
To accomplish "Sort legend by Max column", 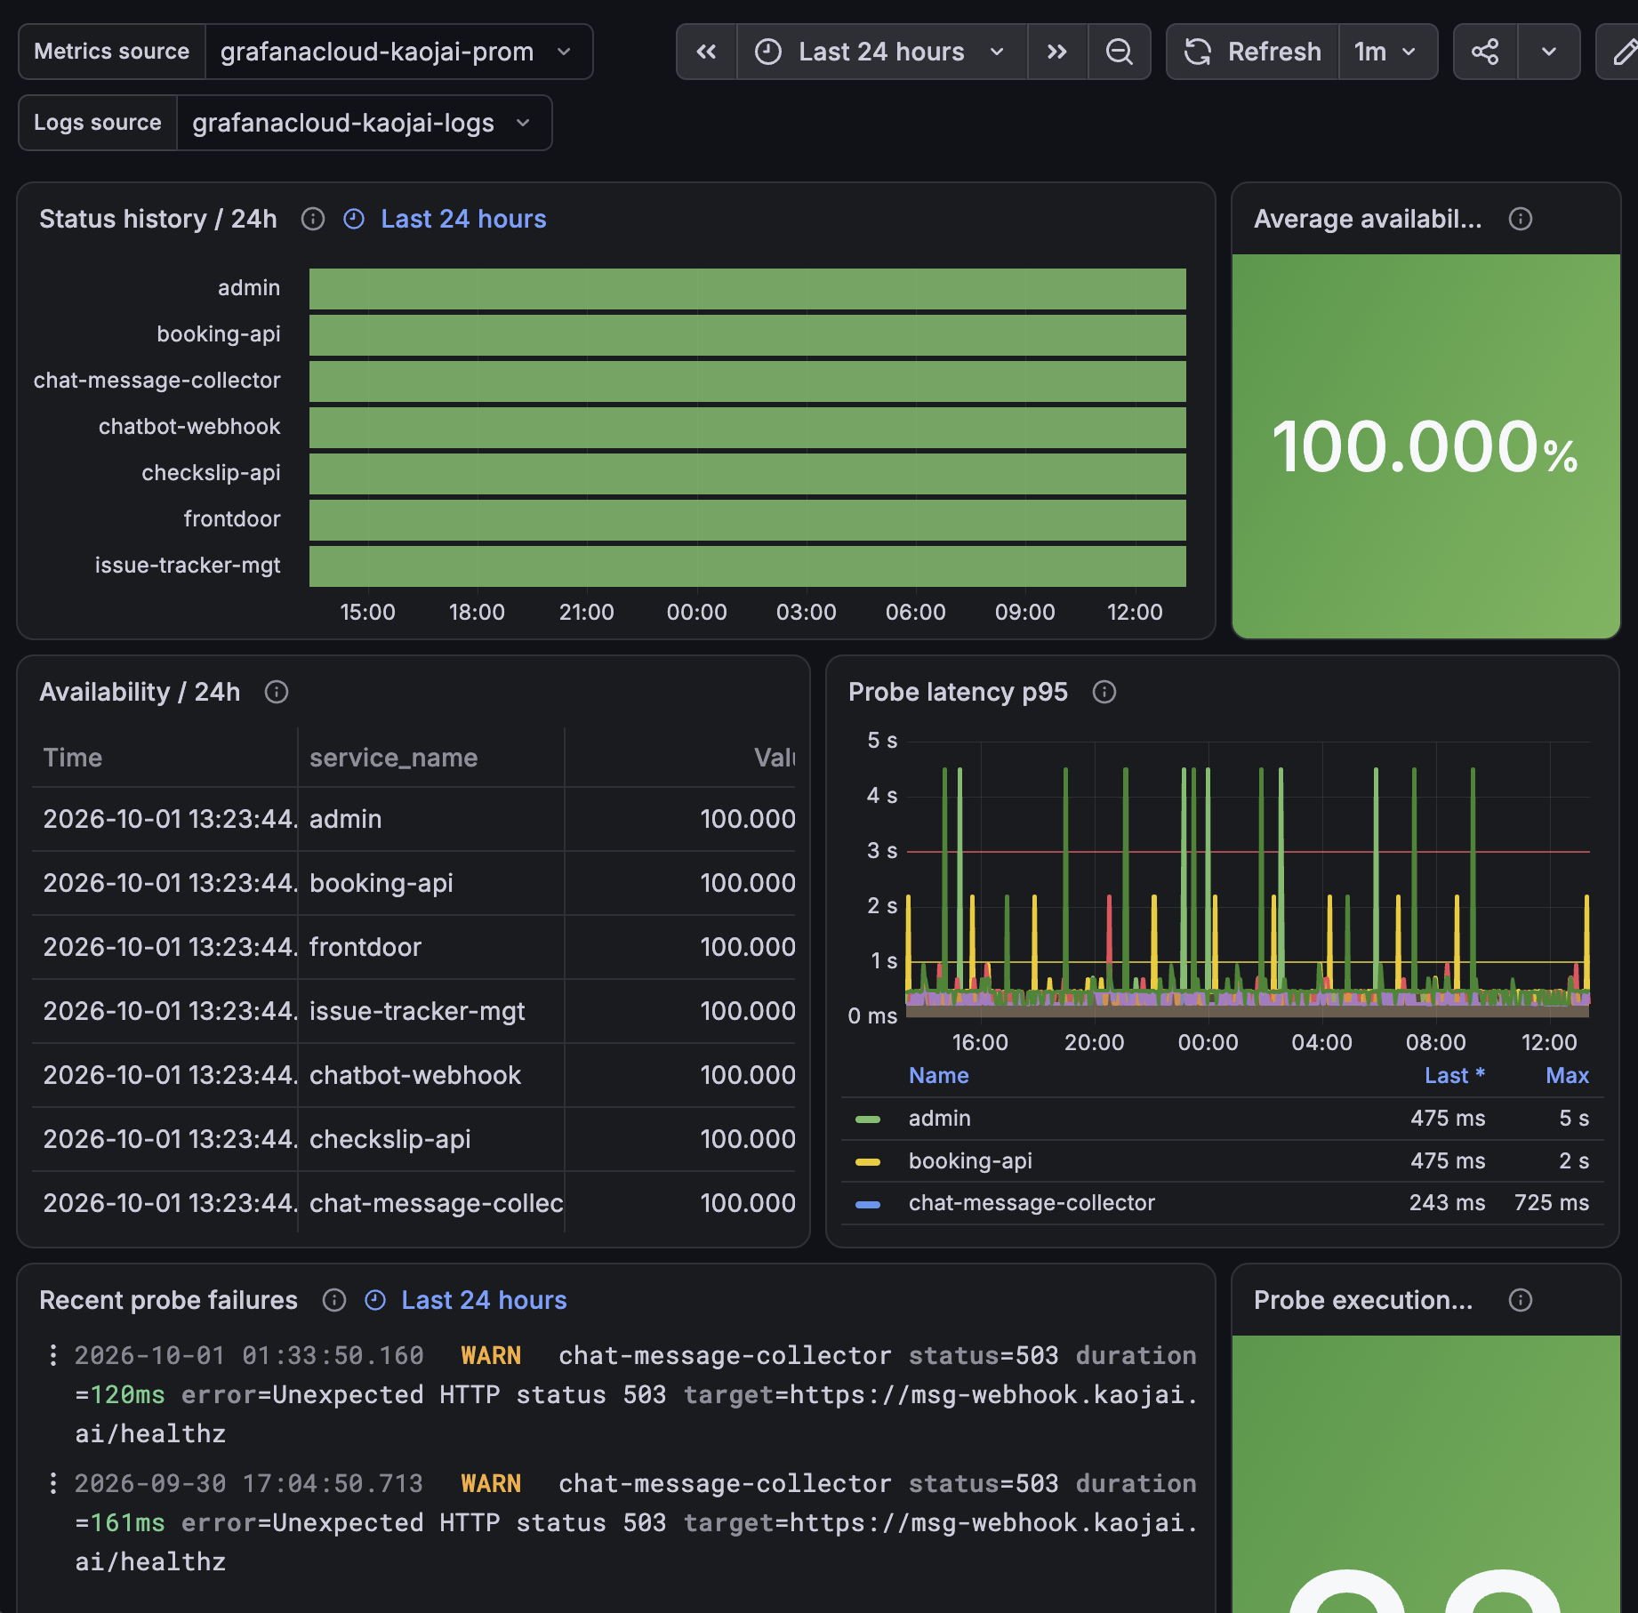I will (1567, 1075).
